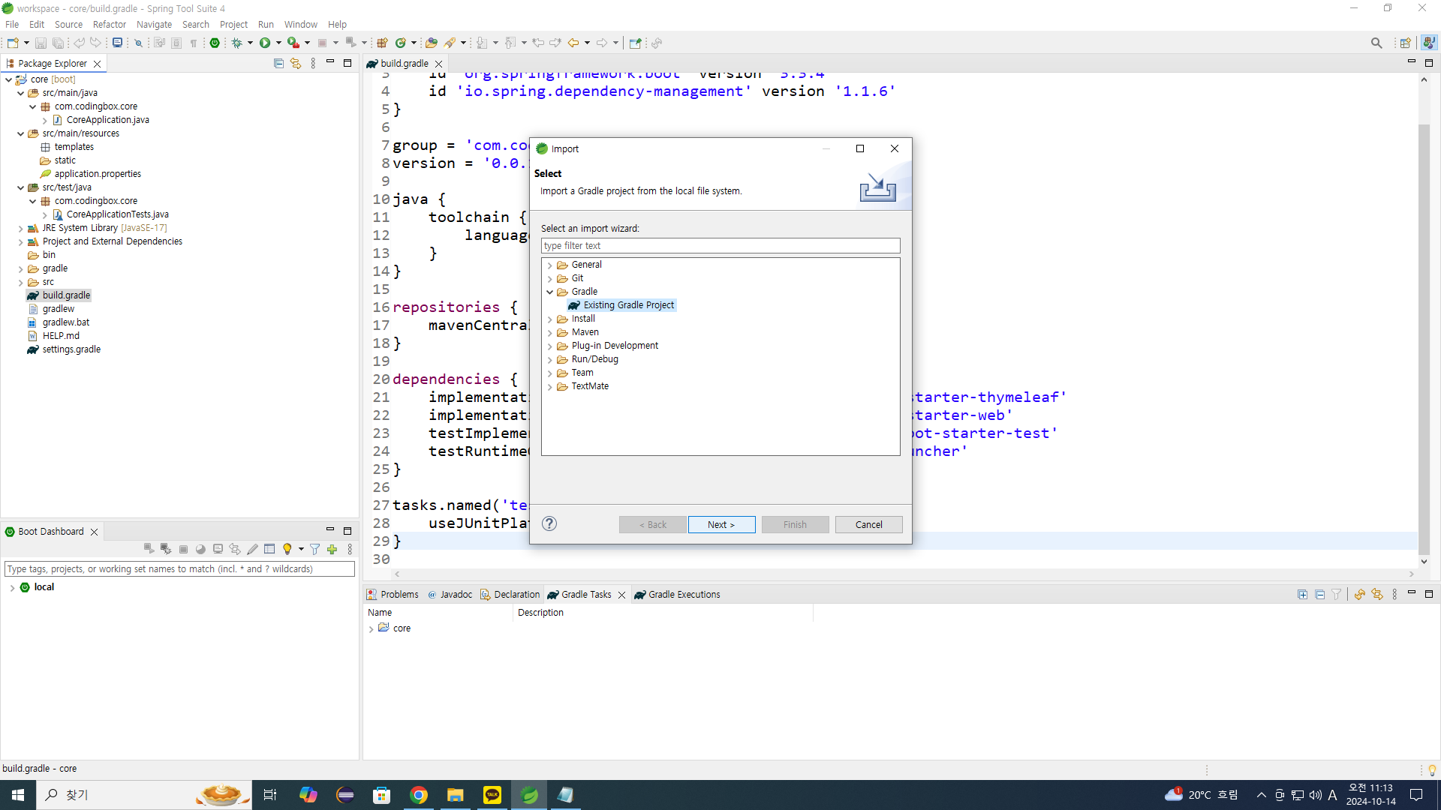
Task: Click the Debug bug toolbar icon
Action: click(236, 43)
